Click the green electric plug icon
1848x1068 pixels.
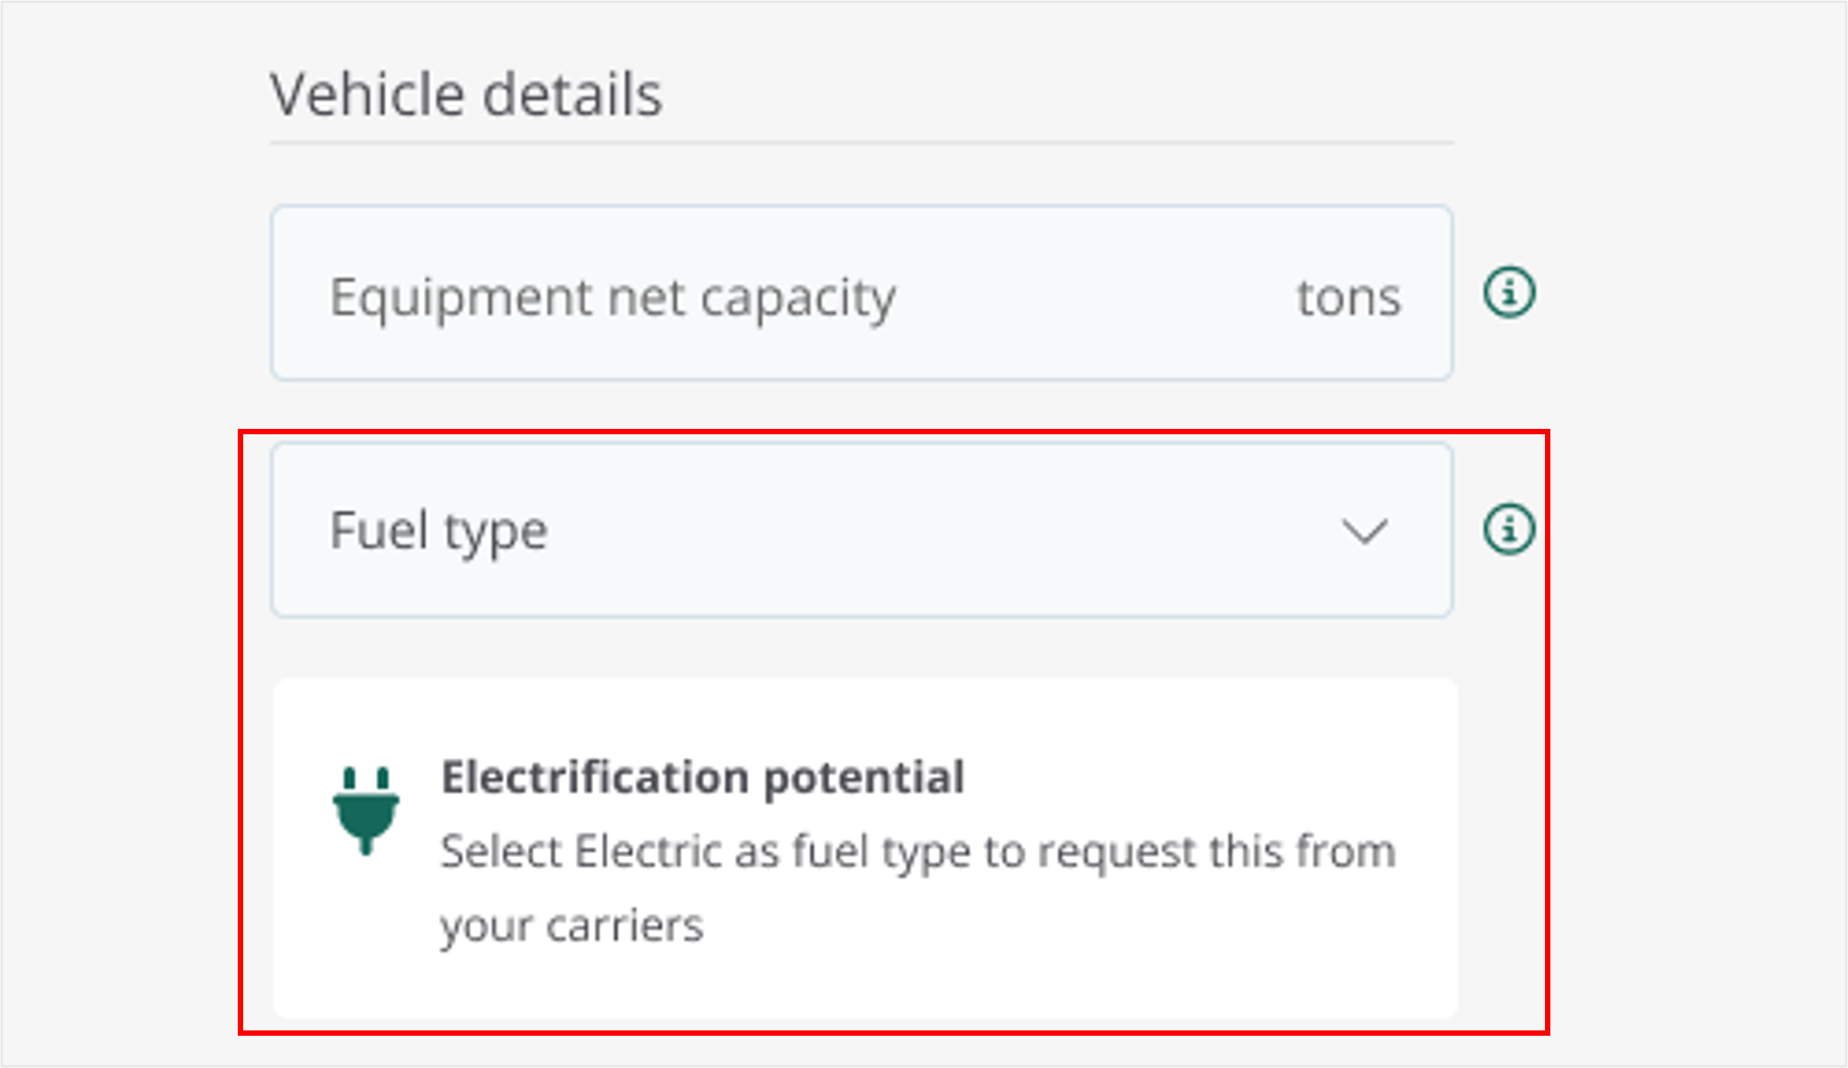coord(366,810)
